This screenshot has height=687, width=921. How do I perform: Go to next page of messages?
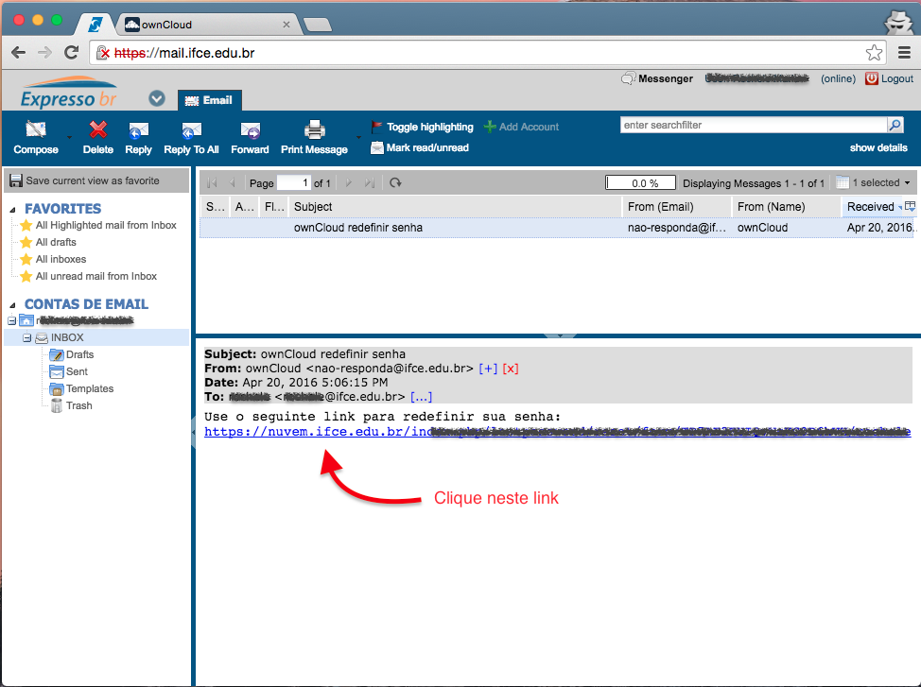349,183
